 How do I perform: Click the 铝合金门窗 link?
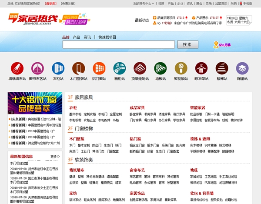click(x=137, y=145)
